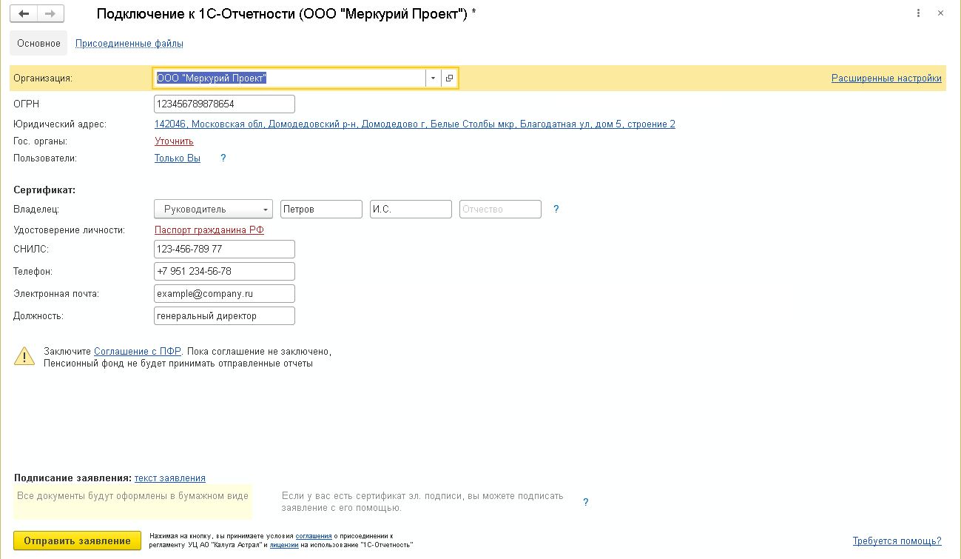The image size is (961, 559).
Task: Click the Должность input field
Action: tap(225, 315)
